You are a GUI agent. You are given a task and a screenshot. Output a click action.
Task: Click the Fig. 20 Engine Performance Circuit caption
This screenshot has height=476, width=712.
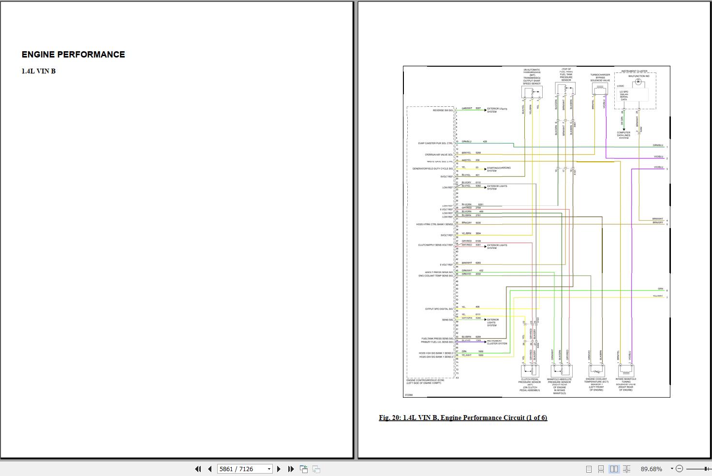463,418
